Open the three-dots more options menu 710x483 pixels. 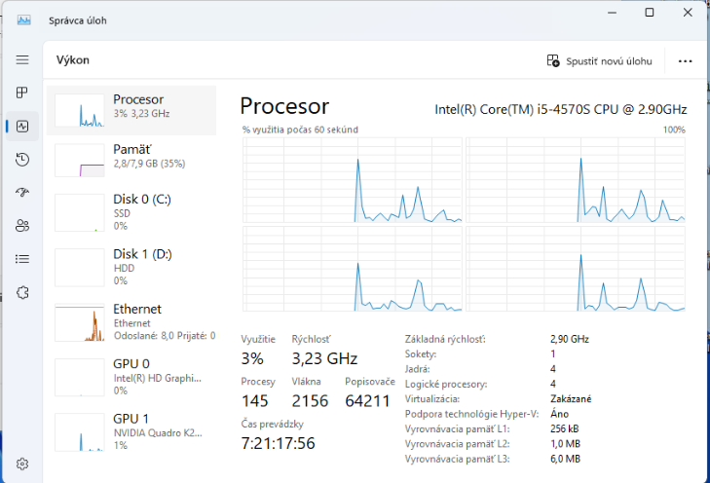[685, 61]
